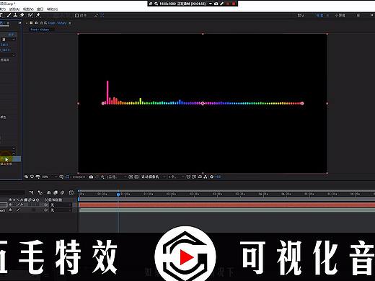
Task: Open the standard workspace options menu icon
Action: point(327,15)
